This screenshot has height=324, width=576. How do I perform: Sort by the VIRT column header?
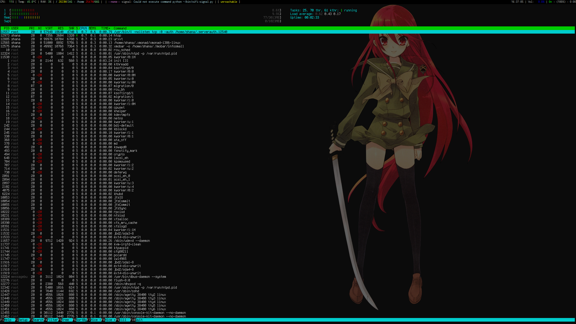pyautogui.click(x=49, y=28)
